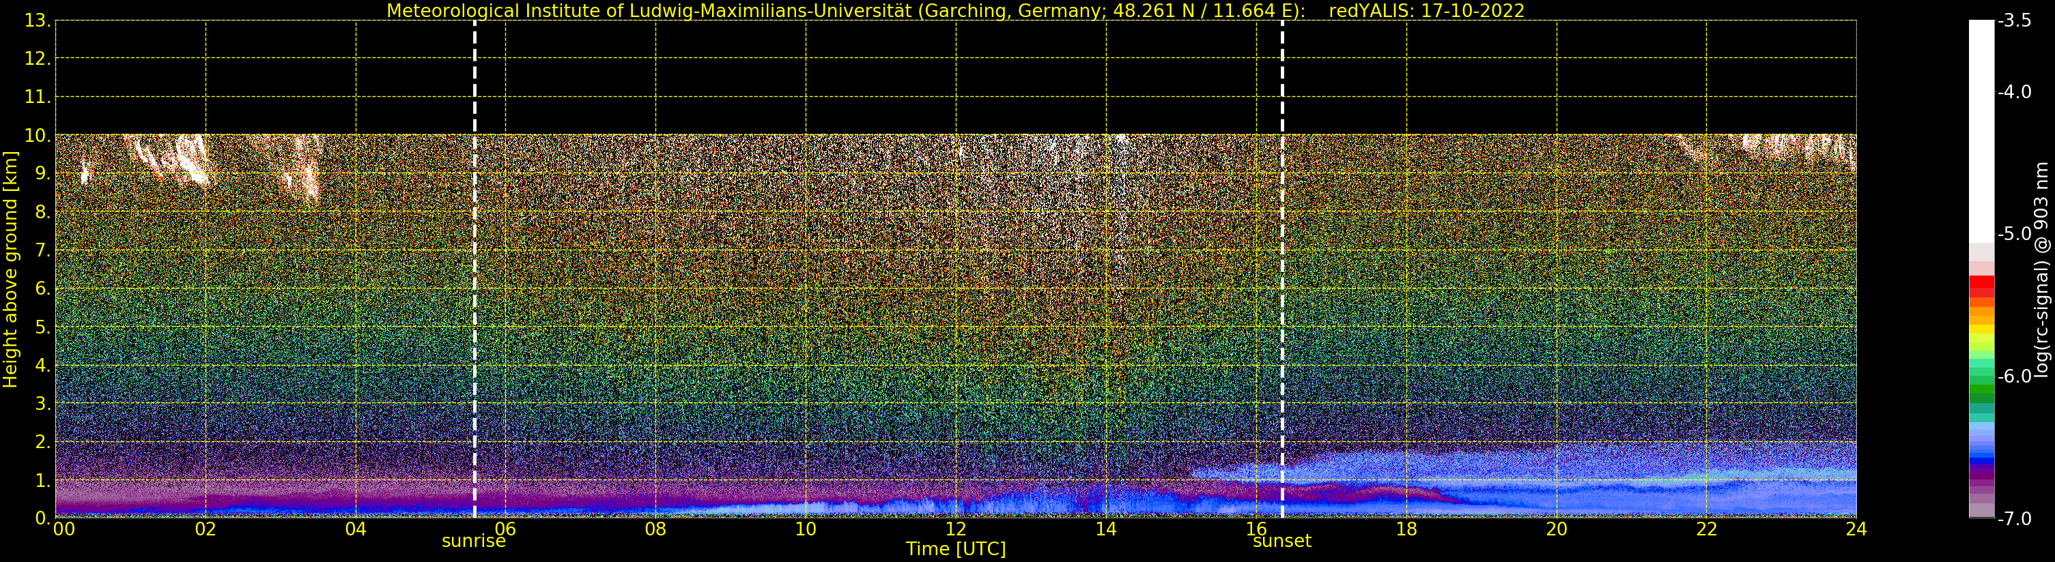This screenshot has height=562, width=2055.
Task: Click the '7.' height tick label
Action: [43, 250]
